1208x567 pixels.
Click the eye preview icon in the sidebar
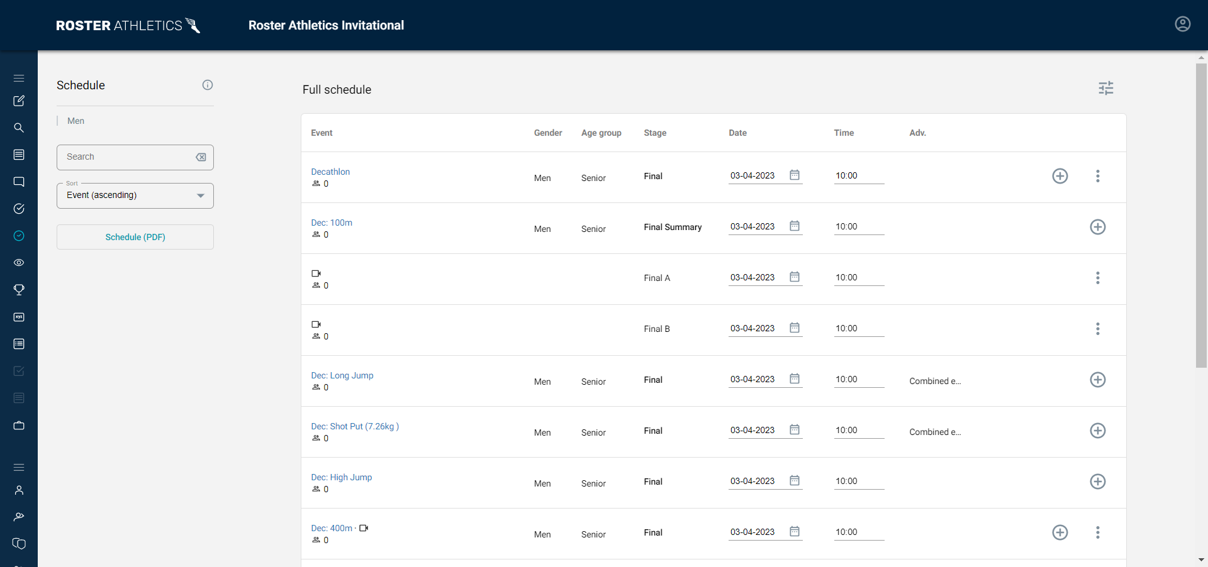pyautogui.click(x=19, y=263)
